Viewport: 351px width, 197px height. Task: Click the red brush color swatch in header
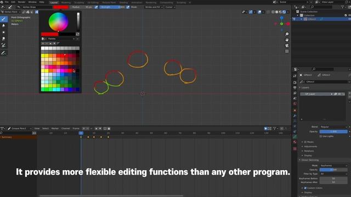tap(61, 7)
